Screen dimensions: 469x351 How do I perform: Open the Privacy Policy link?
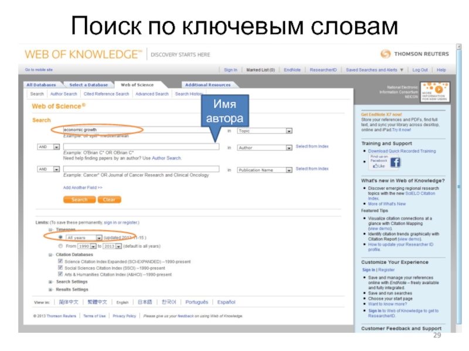124,316
